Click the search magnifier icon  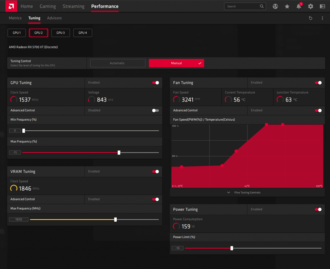(x=262, y=6)
